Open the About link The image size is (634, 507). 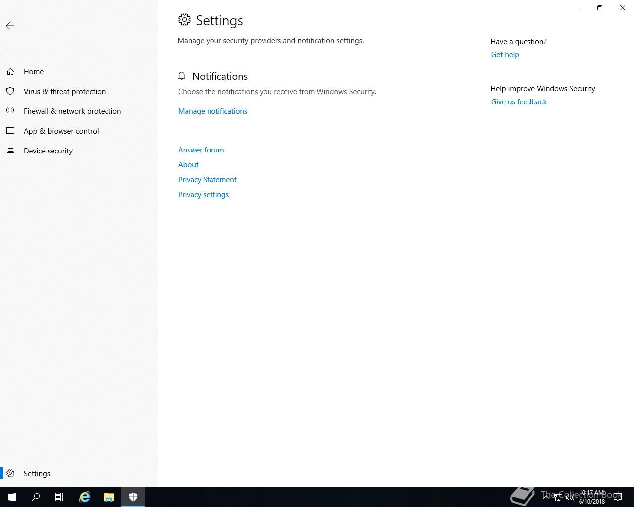tap(188, 165)
